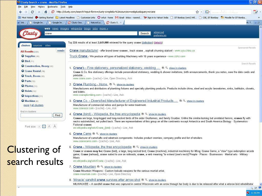
Task: Bookmark the page with the star icon
Action: (x=197, y=12)
